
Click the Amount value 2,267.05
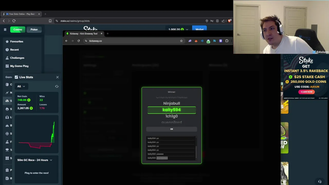(x=23, y=108)
